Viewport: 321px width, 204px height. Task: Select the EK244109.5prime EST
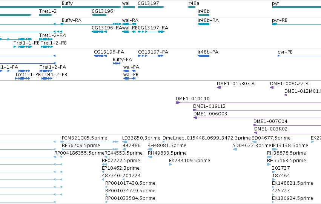(170, 164)
